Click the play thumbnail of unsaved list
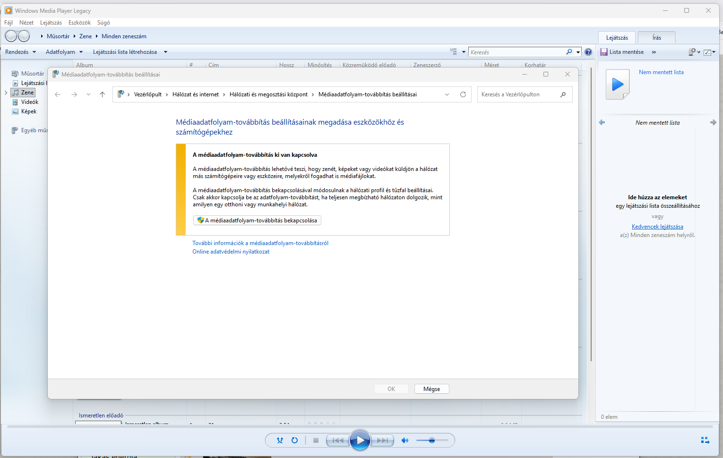Screen dimensions: 723x458 click(x=618, y=85)
